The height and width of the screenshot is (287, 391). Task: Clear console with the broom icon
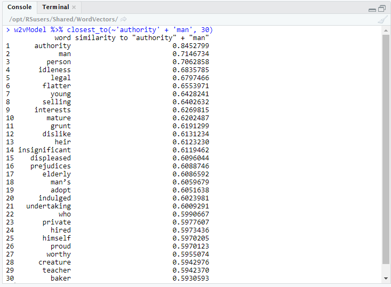[x=382, y=20]
